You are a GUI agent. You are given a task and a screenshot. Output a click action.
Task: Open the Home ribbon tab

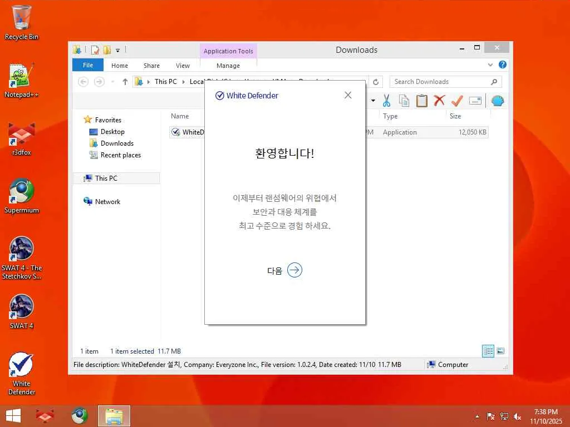(x=120, y=66)
